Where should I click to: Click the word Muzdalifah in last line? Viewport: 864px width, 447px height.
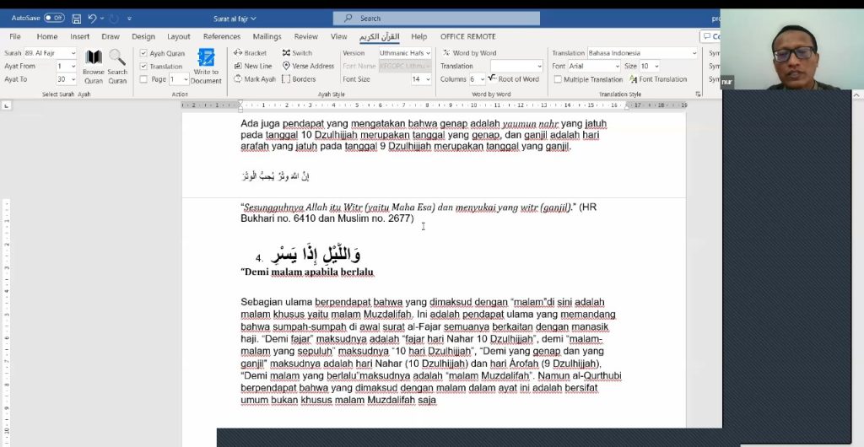pyautogui.click(x=391, y=401)
